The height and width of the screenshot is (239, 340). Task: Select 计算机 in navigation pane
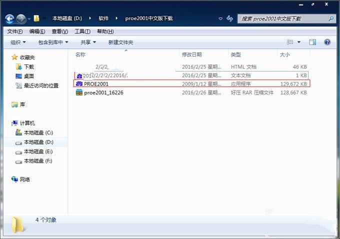27,123
